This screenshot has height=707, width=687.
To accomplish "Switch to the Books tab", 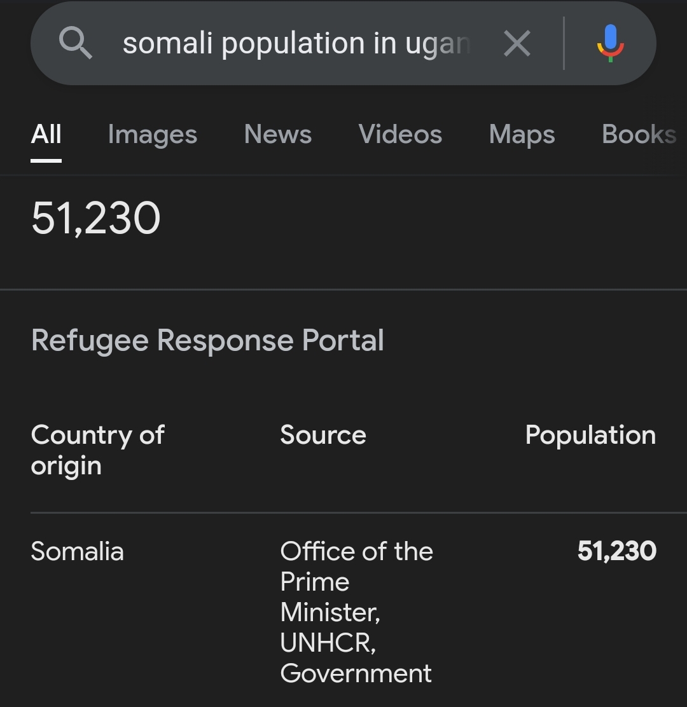I will [639, 134].
